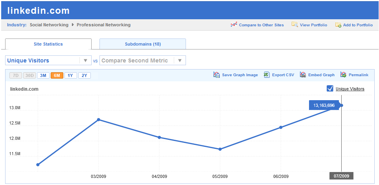Click the highlighted 07/2009 axis label
379x185 pixels.
pos(341,176)
